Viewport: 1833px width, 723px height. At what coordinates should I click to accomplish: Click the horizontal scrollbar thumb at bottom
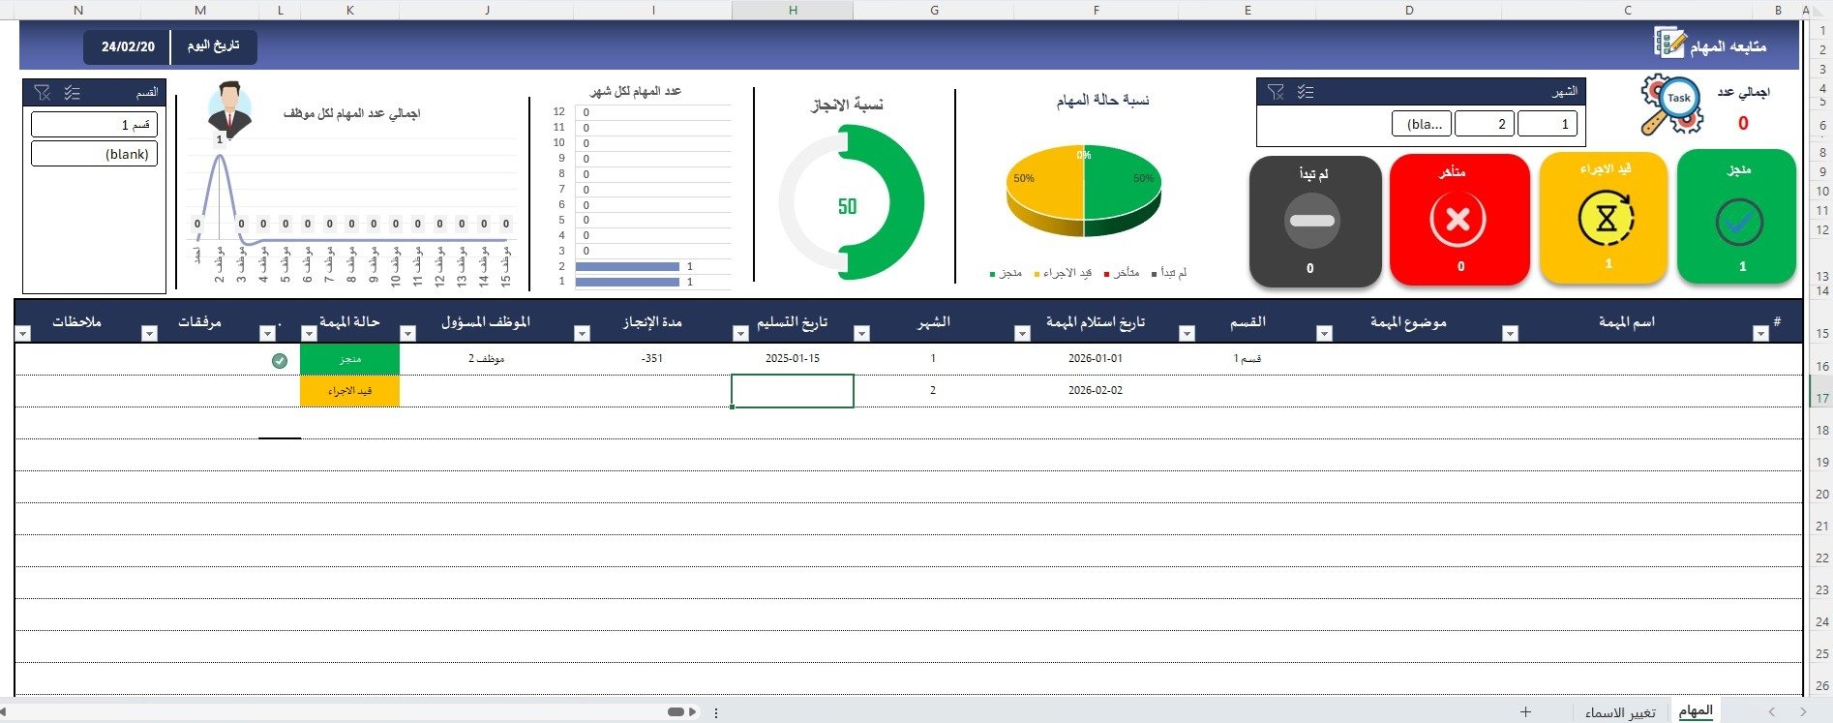(676, 712)
